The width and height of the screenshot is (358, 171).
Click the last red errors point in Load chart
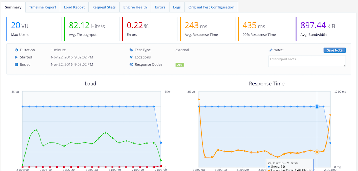161,166
